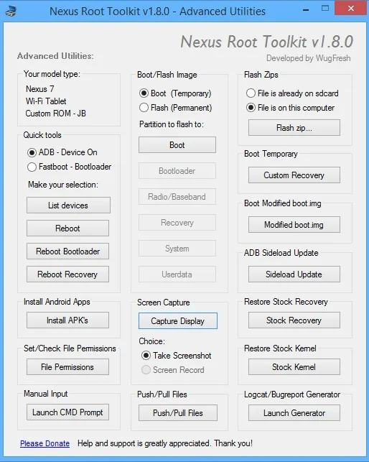
Task: Minimize the Advanced Utilities window
Action: tap(306, 10)
